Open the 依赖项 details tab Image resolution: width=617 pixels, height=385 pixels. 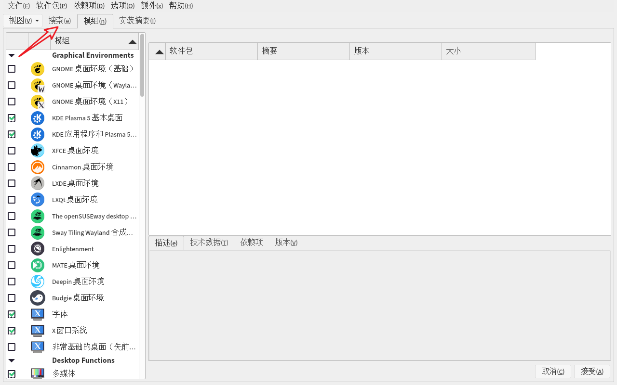(x=252, y=243)
